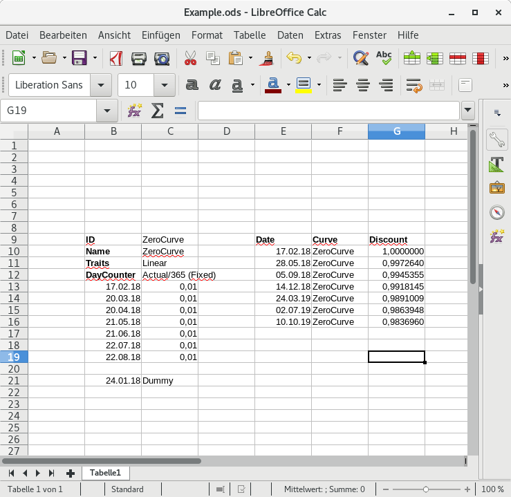Run the spelling check
This screenshot has height=497, width=511.
pos(384,58)
